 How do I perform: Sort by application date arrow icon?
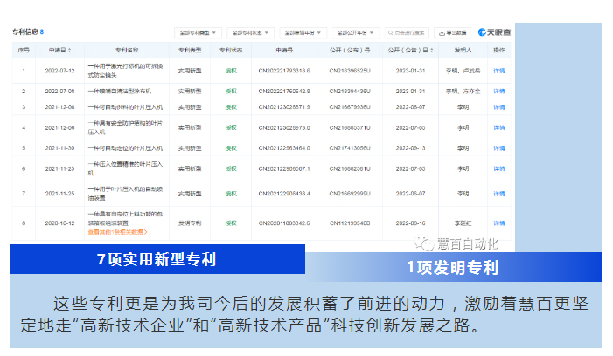click(x=71, y=51)
